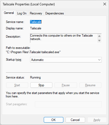Click the disabled Pause button
This screenshot has height=125, width=109.
point(66,85)
